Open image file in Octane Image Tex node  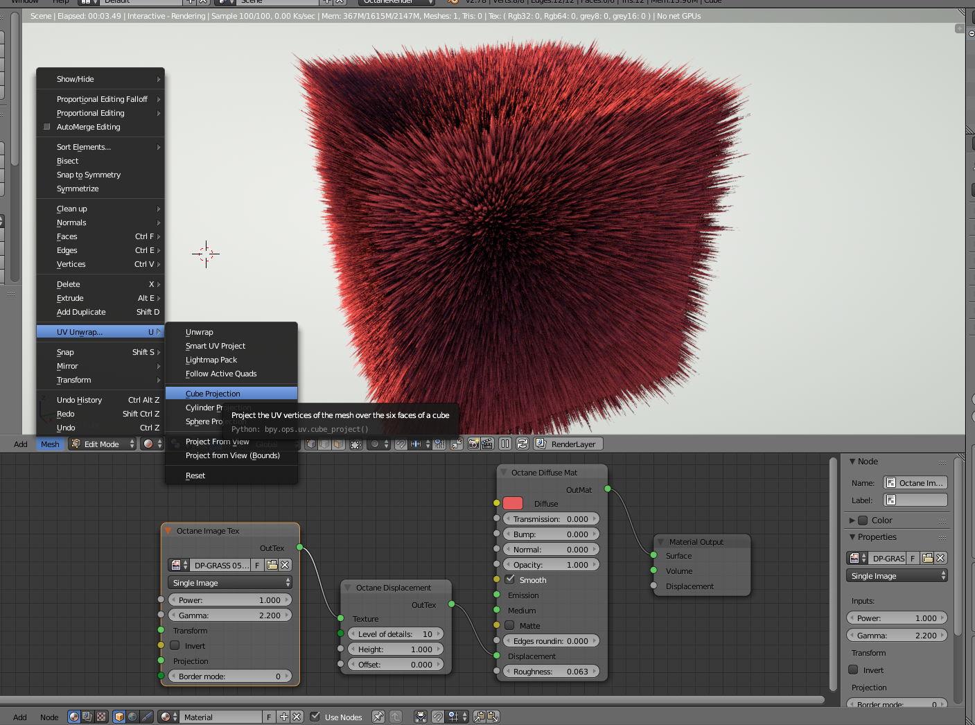[272, 565]
